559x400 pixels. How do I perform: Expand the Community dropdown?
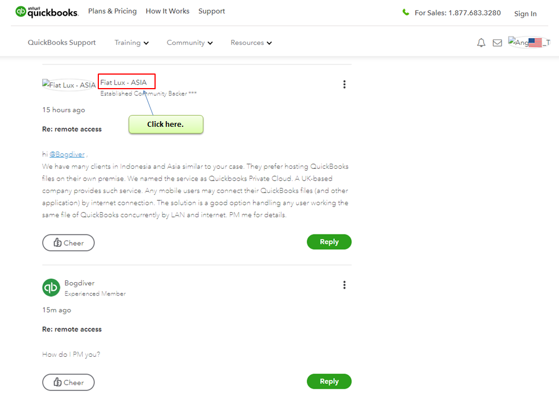tap(190, 43)
